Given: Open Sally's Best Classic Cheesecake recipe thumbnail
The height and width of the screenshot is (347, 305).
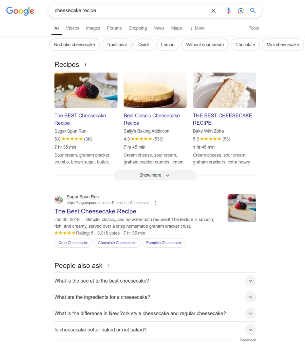Looking at the screenshot, I should tap(155, 90).
